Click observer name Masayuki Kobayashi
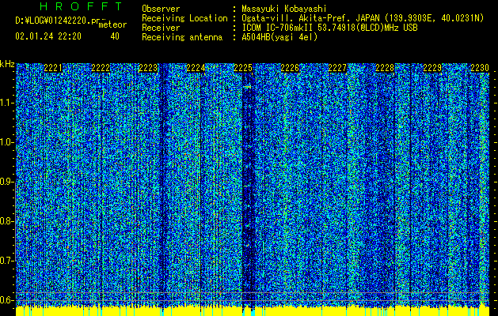 point(284,9)
